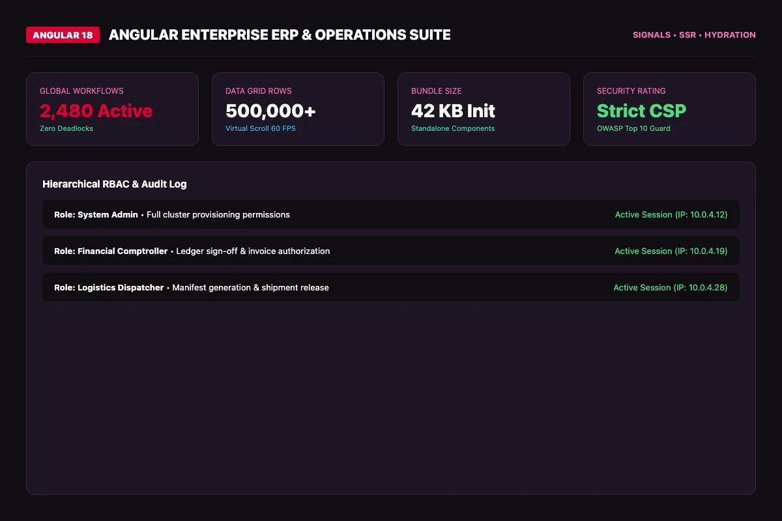
Task: Click the session status with IP 10.0.4.12
Action: click(671, 214)
